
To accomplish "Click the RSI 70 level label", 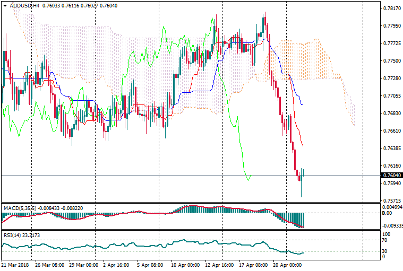I will click(386, 240).
